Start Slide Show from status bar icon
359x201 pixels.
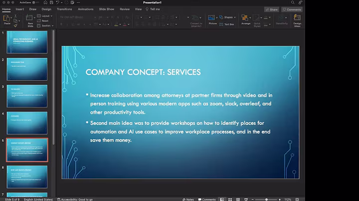246,200
